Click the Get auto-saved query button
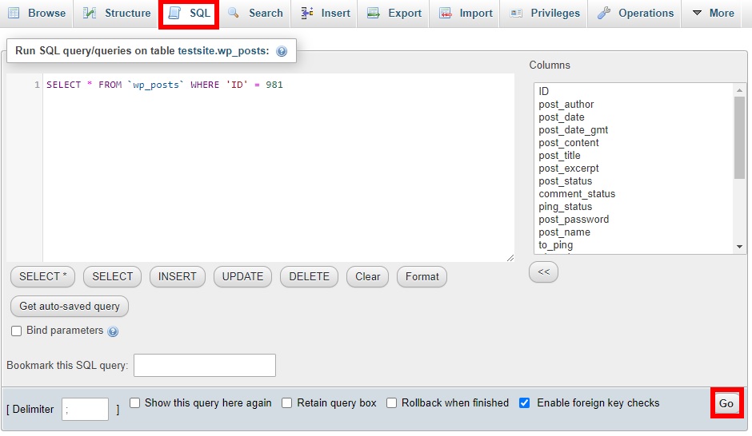 [x=70, y=306]
